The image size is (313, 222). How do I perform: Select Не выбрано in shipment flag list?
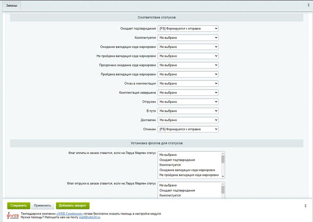pyautogui.click(x=168, y=185)
